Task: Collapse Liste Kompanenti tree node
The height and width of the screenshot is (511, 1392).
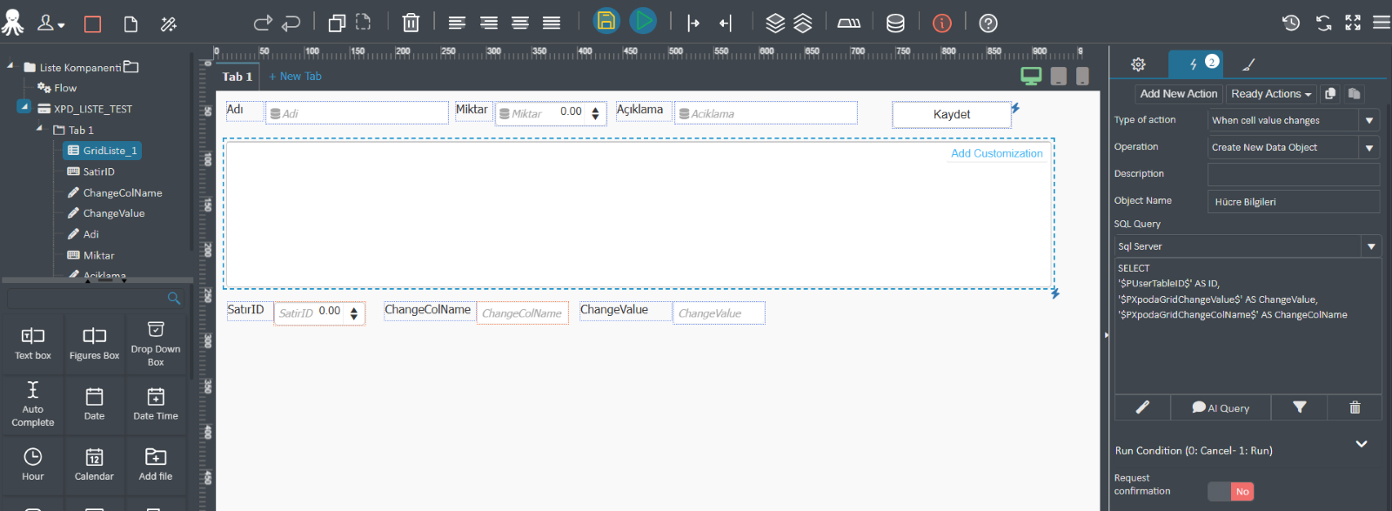Action: click(x=10, y=66)
